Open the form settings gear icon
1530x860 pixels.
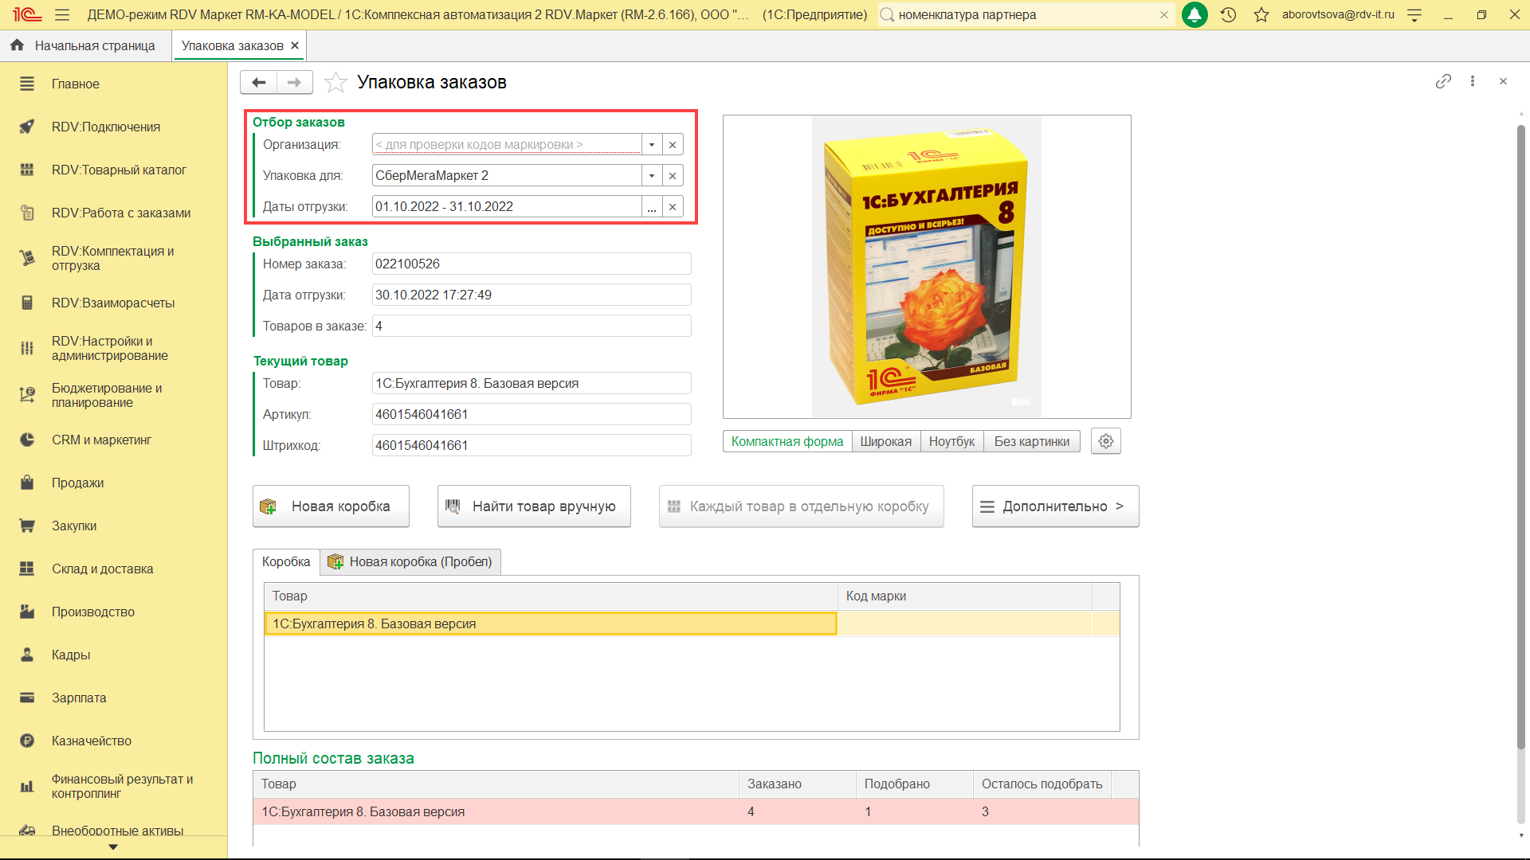click(1105, 441)
